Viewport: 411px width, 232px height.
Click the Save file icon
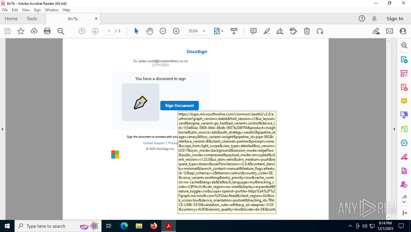point(8,31)
